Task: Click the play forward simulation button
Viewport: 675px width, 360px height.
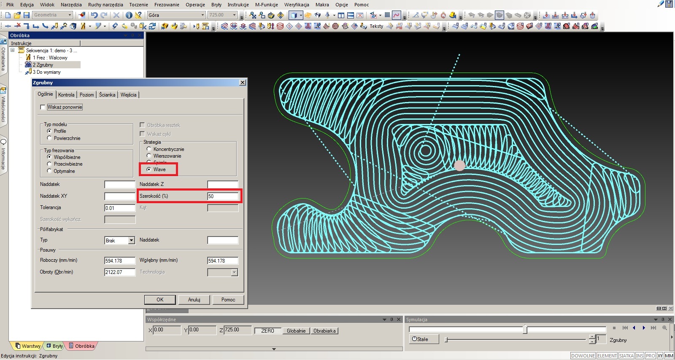Action: point(643,328)
